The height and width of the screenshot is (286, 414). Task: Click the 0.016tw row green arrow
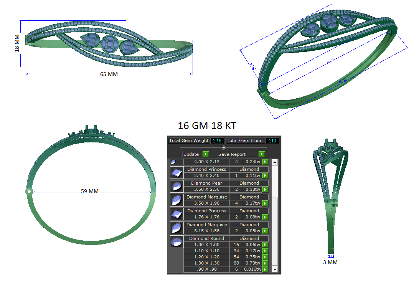(x=265, y=269)
